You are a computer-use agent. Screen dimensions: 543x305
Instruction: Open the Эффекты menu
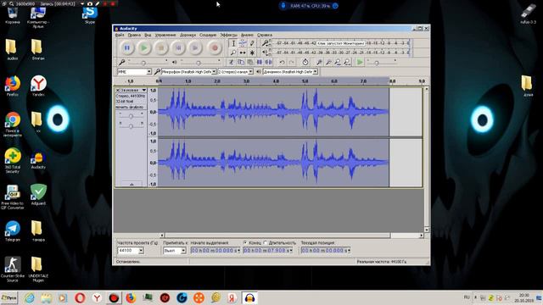[x=228, y=35]
